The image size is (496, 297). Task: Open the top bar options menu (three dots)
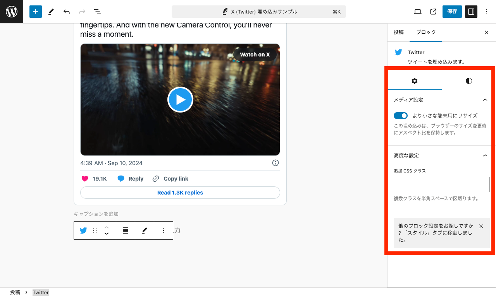tap(487, 12)
